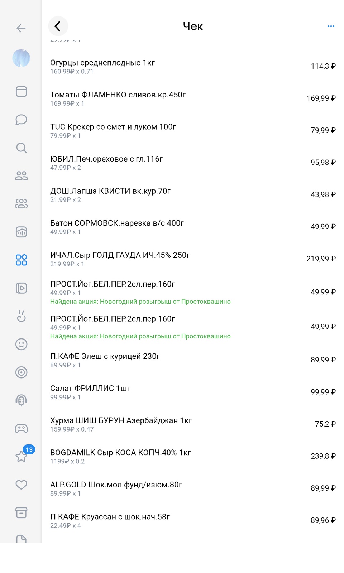Select the Огурцы среднеплодные 1кг item

(102, 63)
